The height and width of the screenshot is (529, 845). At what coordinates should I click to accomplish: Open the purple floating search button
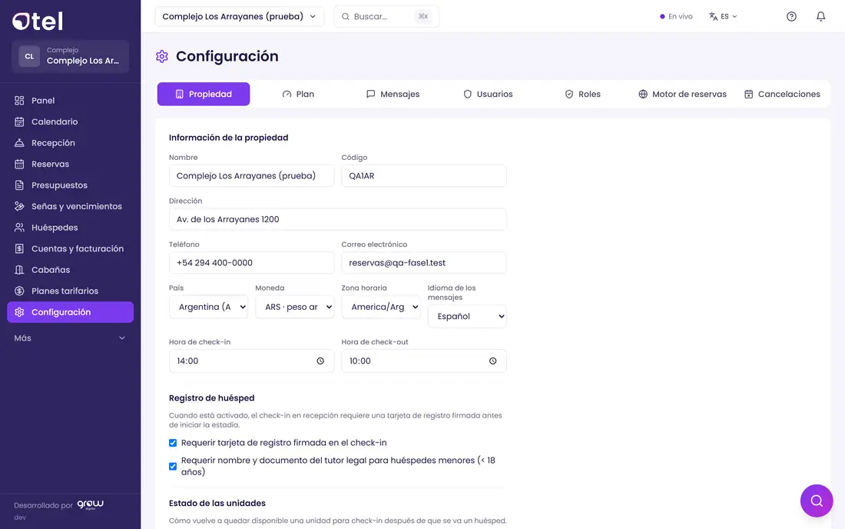(x=817, y=501)
